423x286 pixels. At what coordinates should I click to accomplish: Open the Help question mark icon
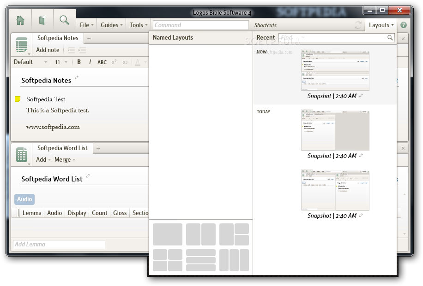click(x=403, y=25)
